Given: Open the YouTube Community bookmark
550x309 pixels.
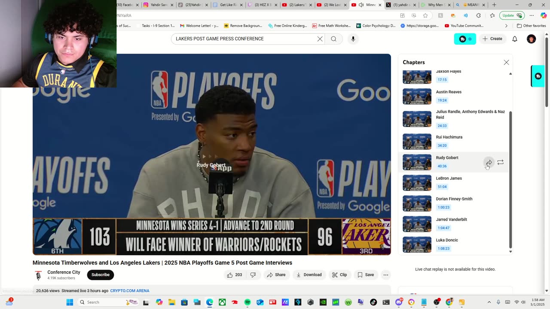Looking at the screenshot, I should [x=464, y=26].
